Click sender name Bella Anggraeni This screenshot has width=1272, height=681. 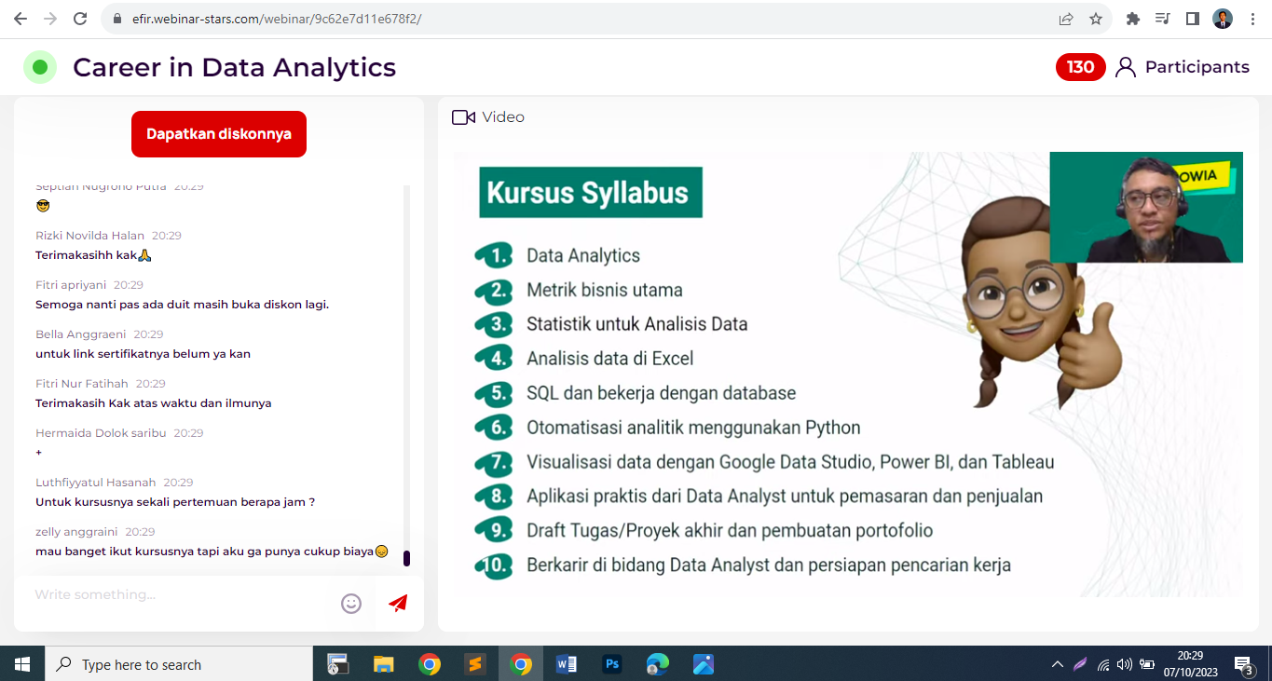[80, 334]
